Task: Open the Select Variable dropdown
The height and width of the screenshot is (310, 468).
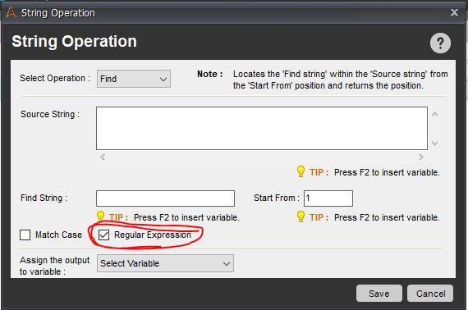Action: [x=165, y=263]
